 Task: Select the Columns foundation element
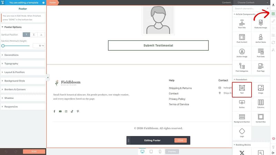[261, 104]
